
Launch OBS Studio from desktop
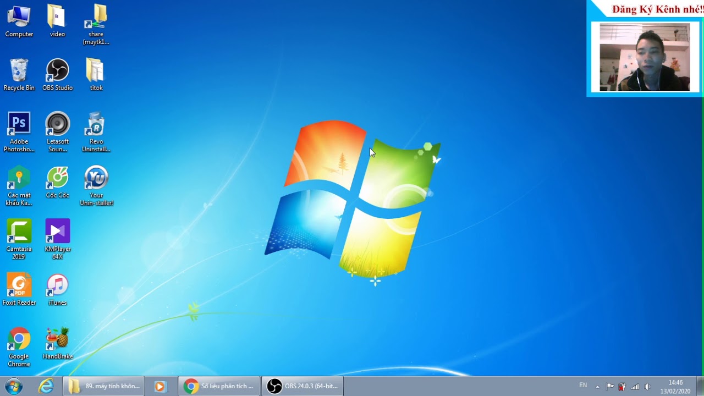tap(57, 75)
